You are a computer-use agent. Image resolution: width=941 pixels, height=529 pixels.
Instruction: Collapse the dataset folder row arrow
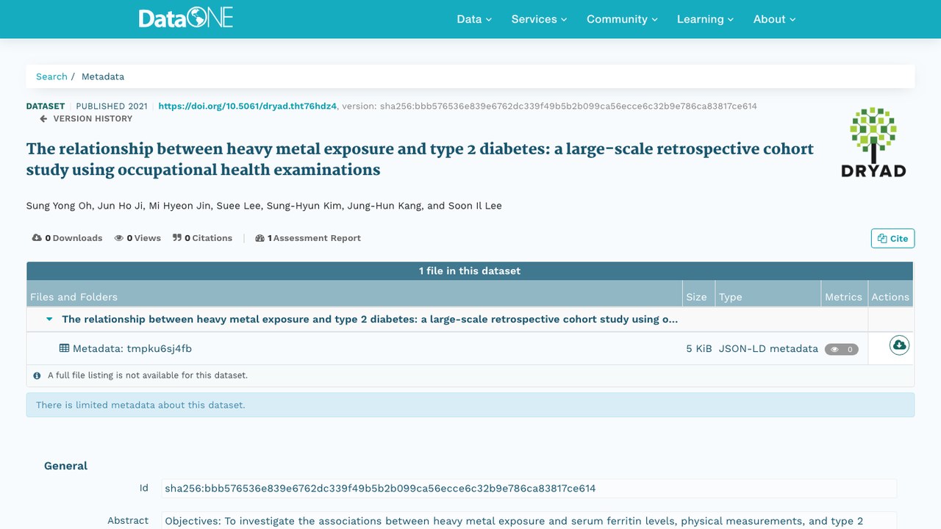49,320
